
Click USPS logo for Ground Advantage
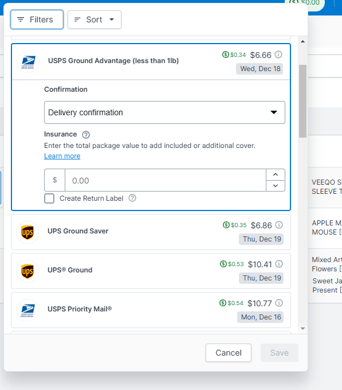point(28,62)
